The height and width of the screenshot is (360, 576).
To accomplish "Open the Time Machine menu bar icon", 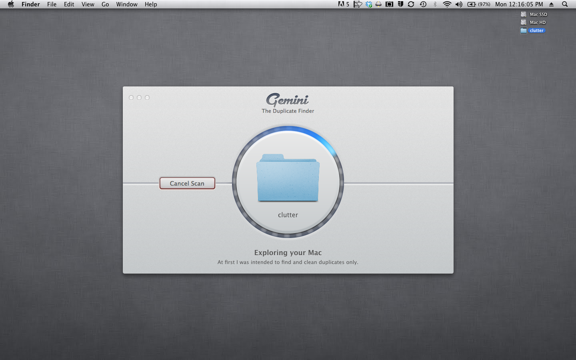I will pyautogui.click(x=423, y=4).
